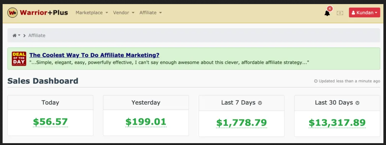The height and width of the screenshot is (145, 386).
Task: Click the money bill icon in header
Action: (340, 13)
